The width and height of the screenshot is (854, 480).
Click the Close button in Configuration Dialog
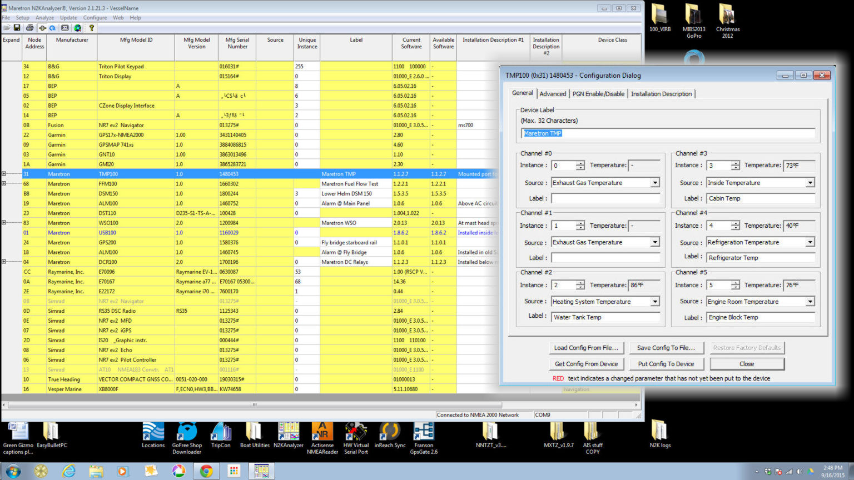coord(747,364)
